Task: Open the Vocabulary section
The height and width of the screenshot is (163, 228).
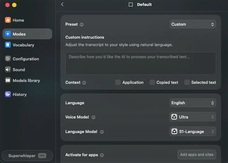Action: (27, 45)
